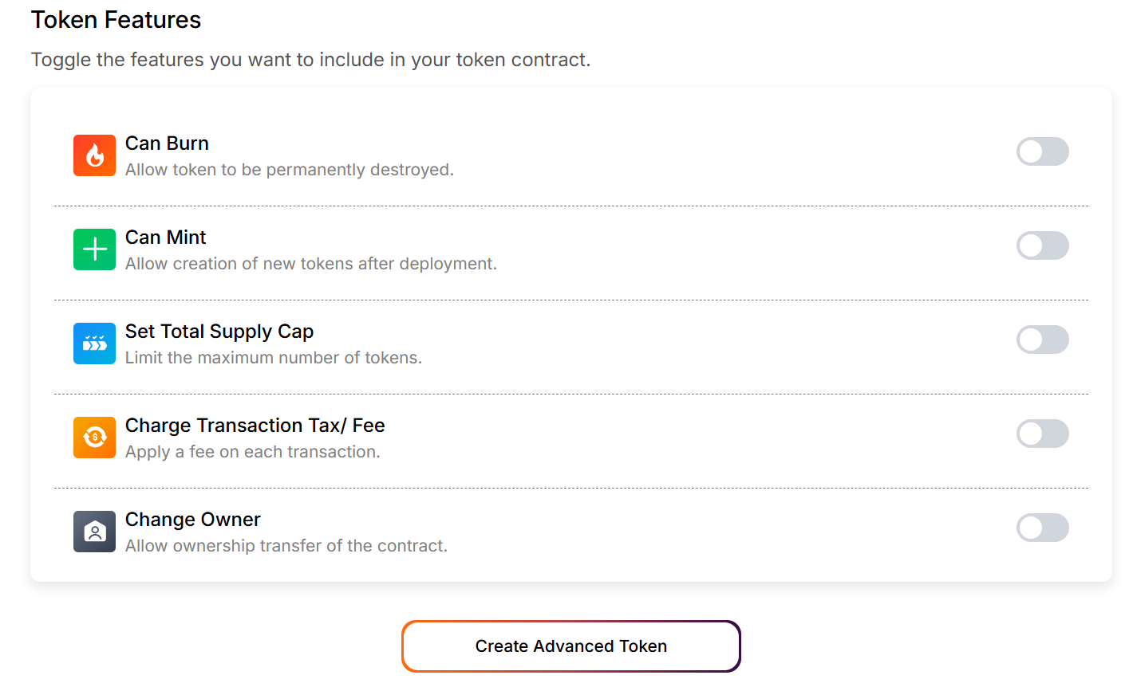Click the Change Owner feature title
This screenshot has width=1137, height=679.
[192, 520]
